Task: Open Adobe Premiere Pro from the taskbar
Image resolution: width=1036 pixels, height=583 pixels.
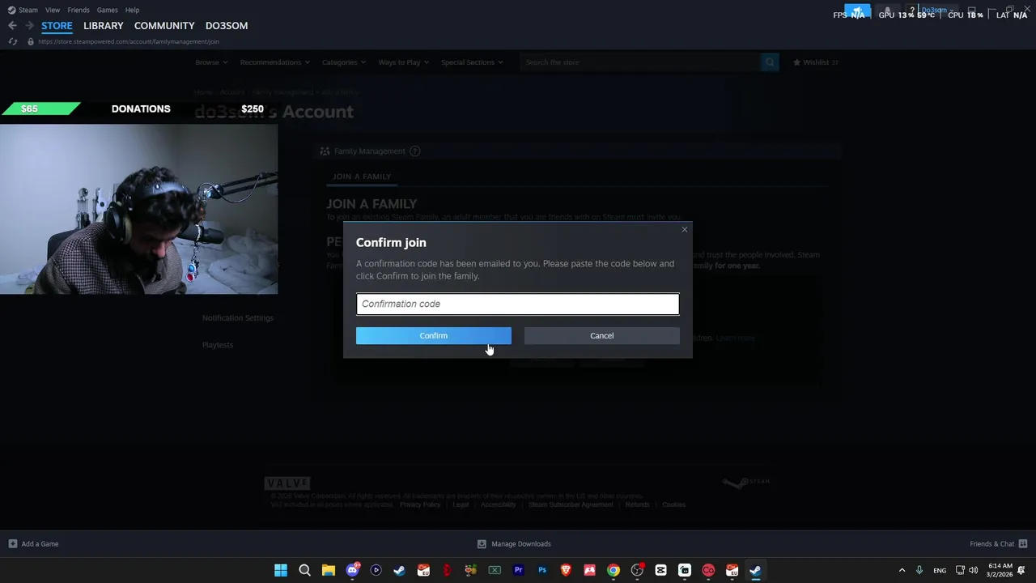Action: [519, 571]
